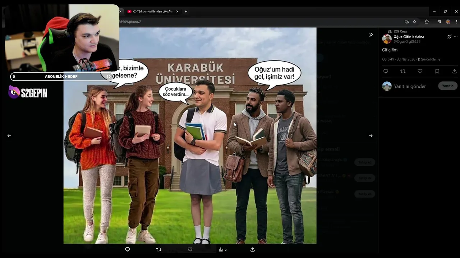Click the "Gif gifim" tweet text
460x258 pixels.
[x=390, y=50]
